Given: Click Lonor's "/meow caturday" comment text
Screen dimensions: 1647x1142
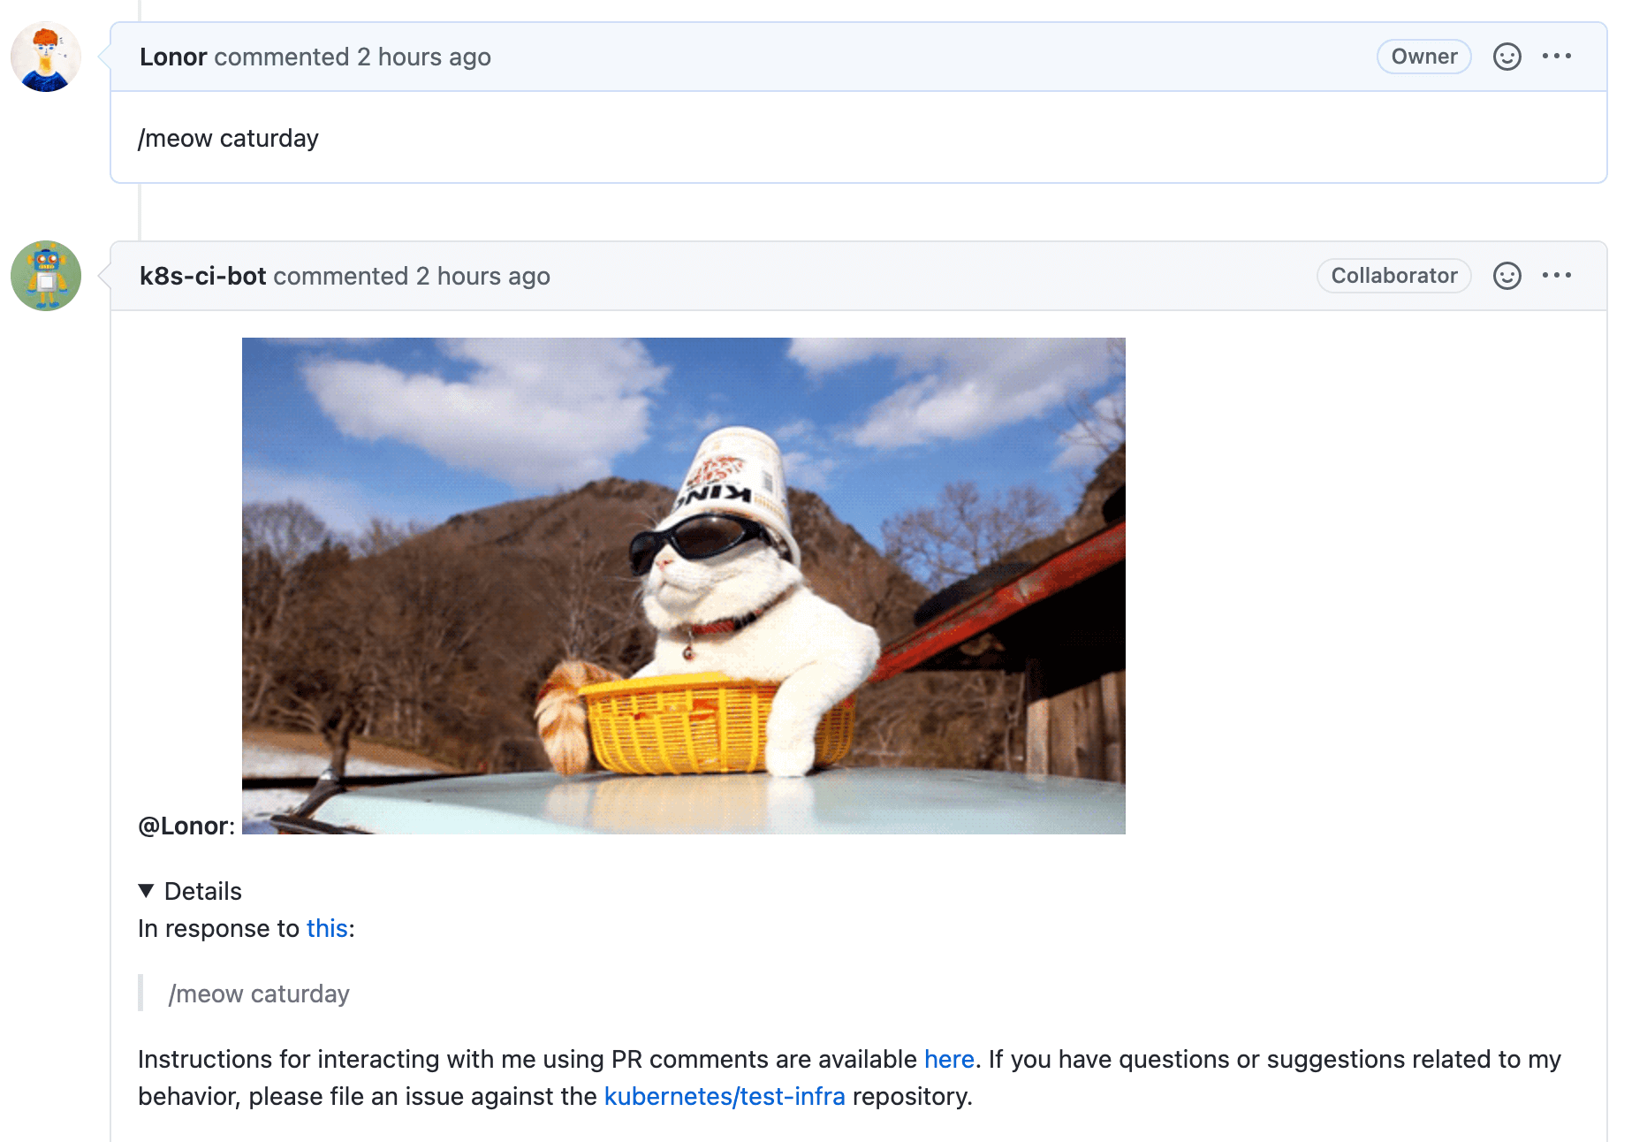Looking at the screenshot, I should click(x=228, y=138).
